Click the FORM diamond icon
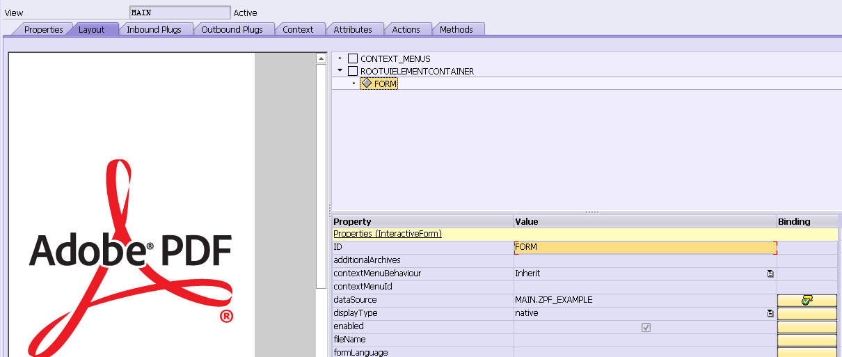The width and height of the screenshot is (842, 357). (x=367, y=84)
